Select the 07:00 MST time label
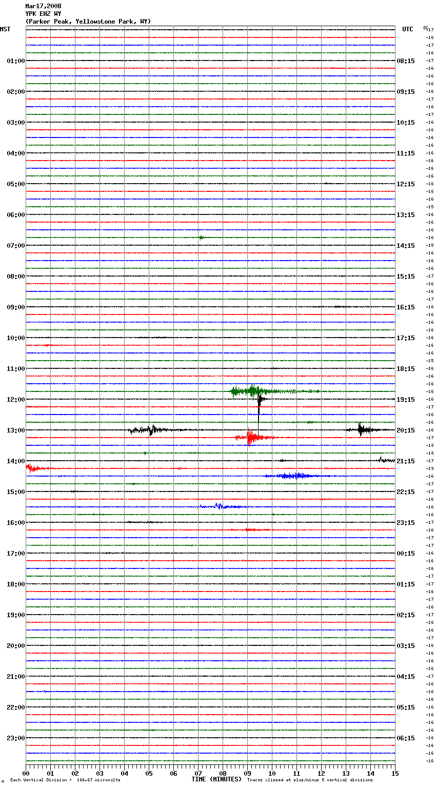 16,246
